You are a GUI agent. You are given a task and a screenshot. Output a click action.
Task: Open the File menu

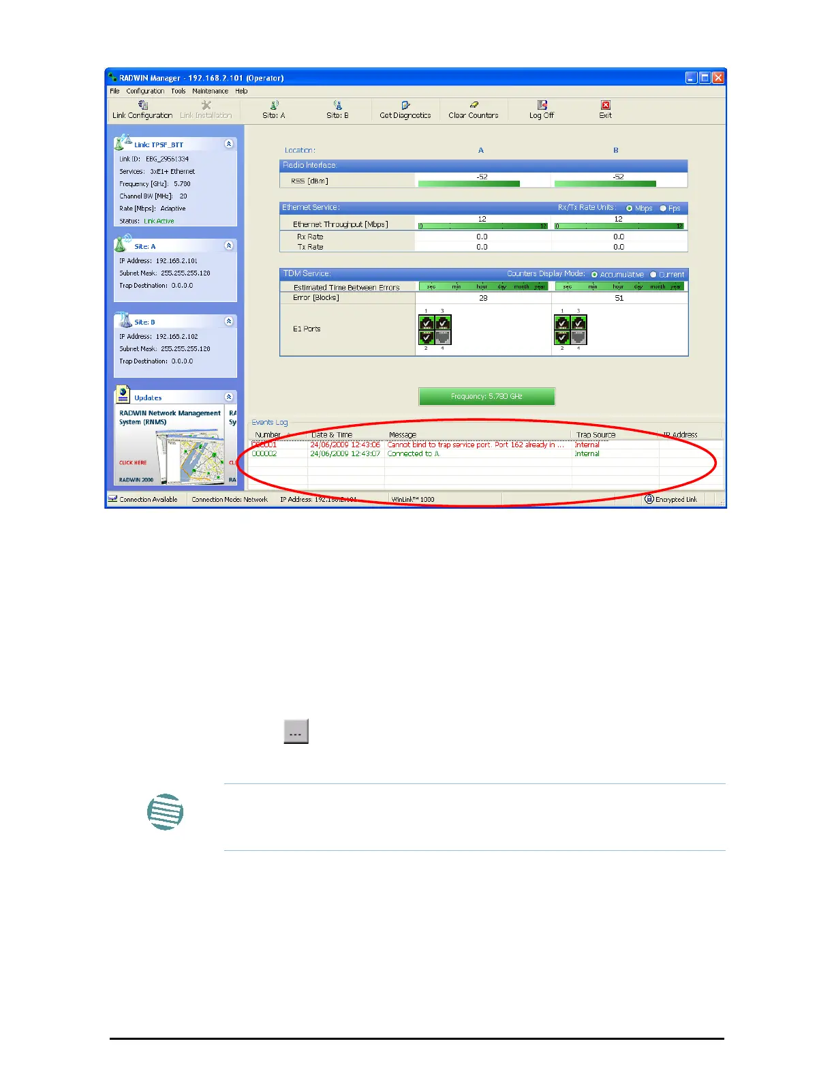point(114,91)
